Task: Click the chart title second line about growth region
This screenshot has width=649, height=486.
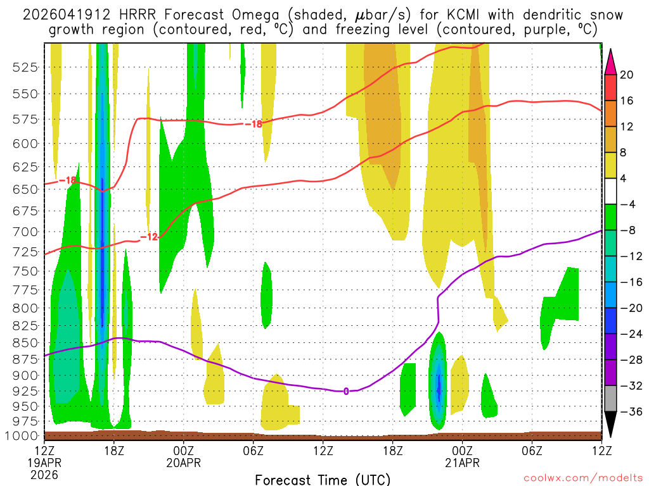Action: click(x=323, y=30)
